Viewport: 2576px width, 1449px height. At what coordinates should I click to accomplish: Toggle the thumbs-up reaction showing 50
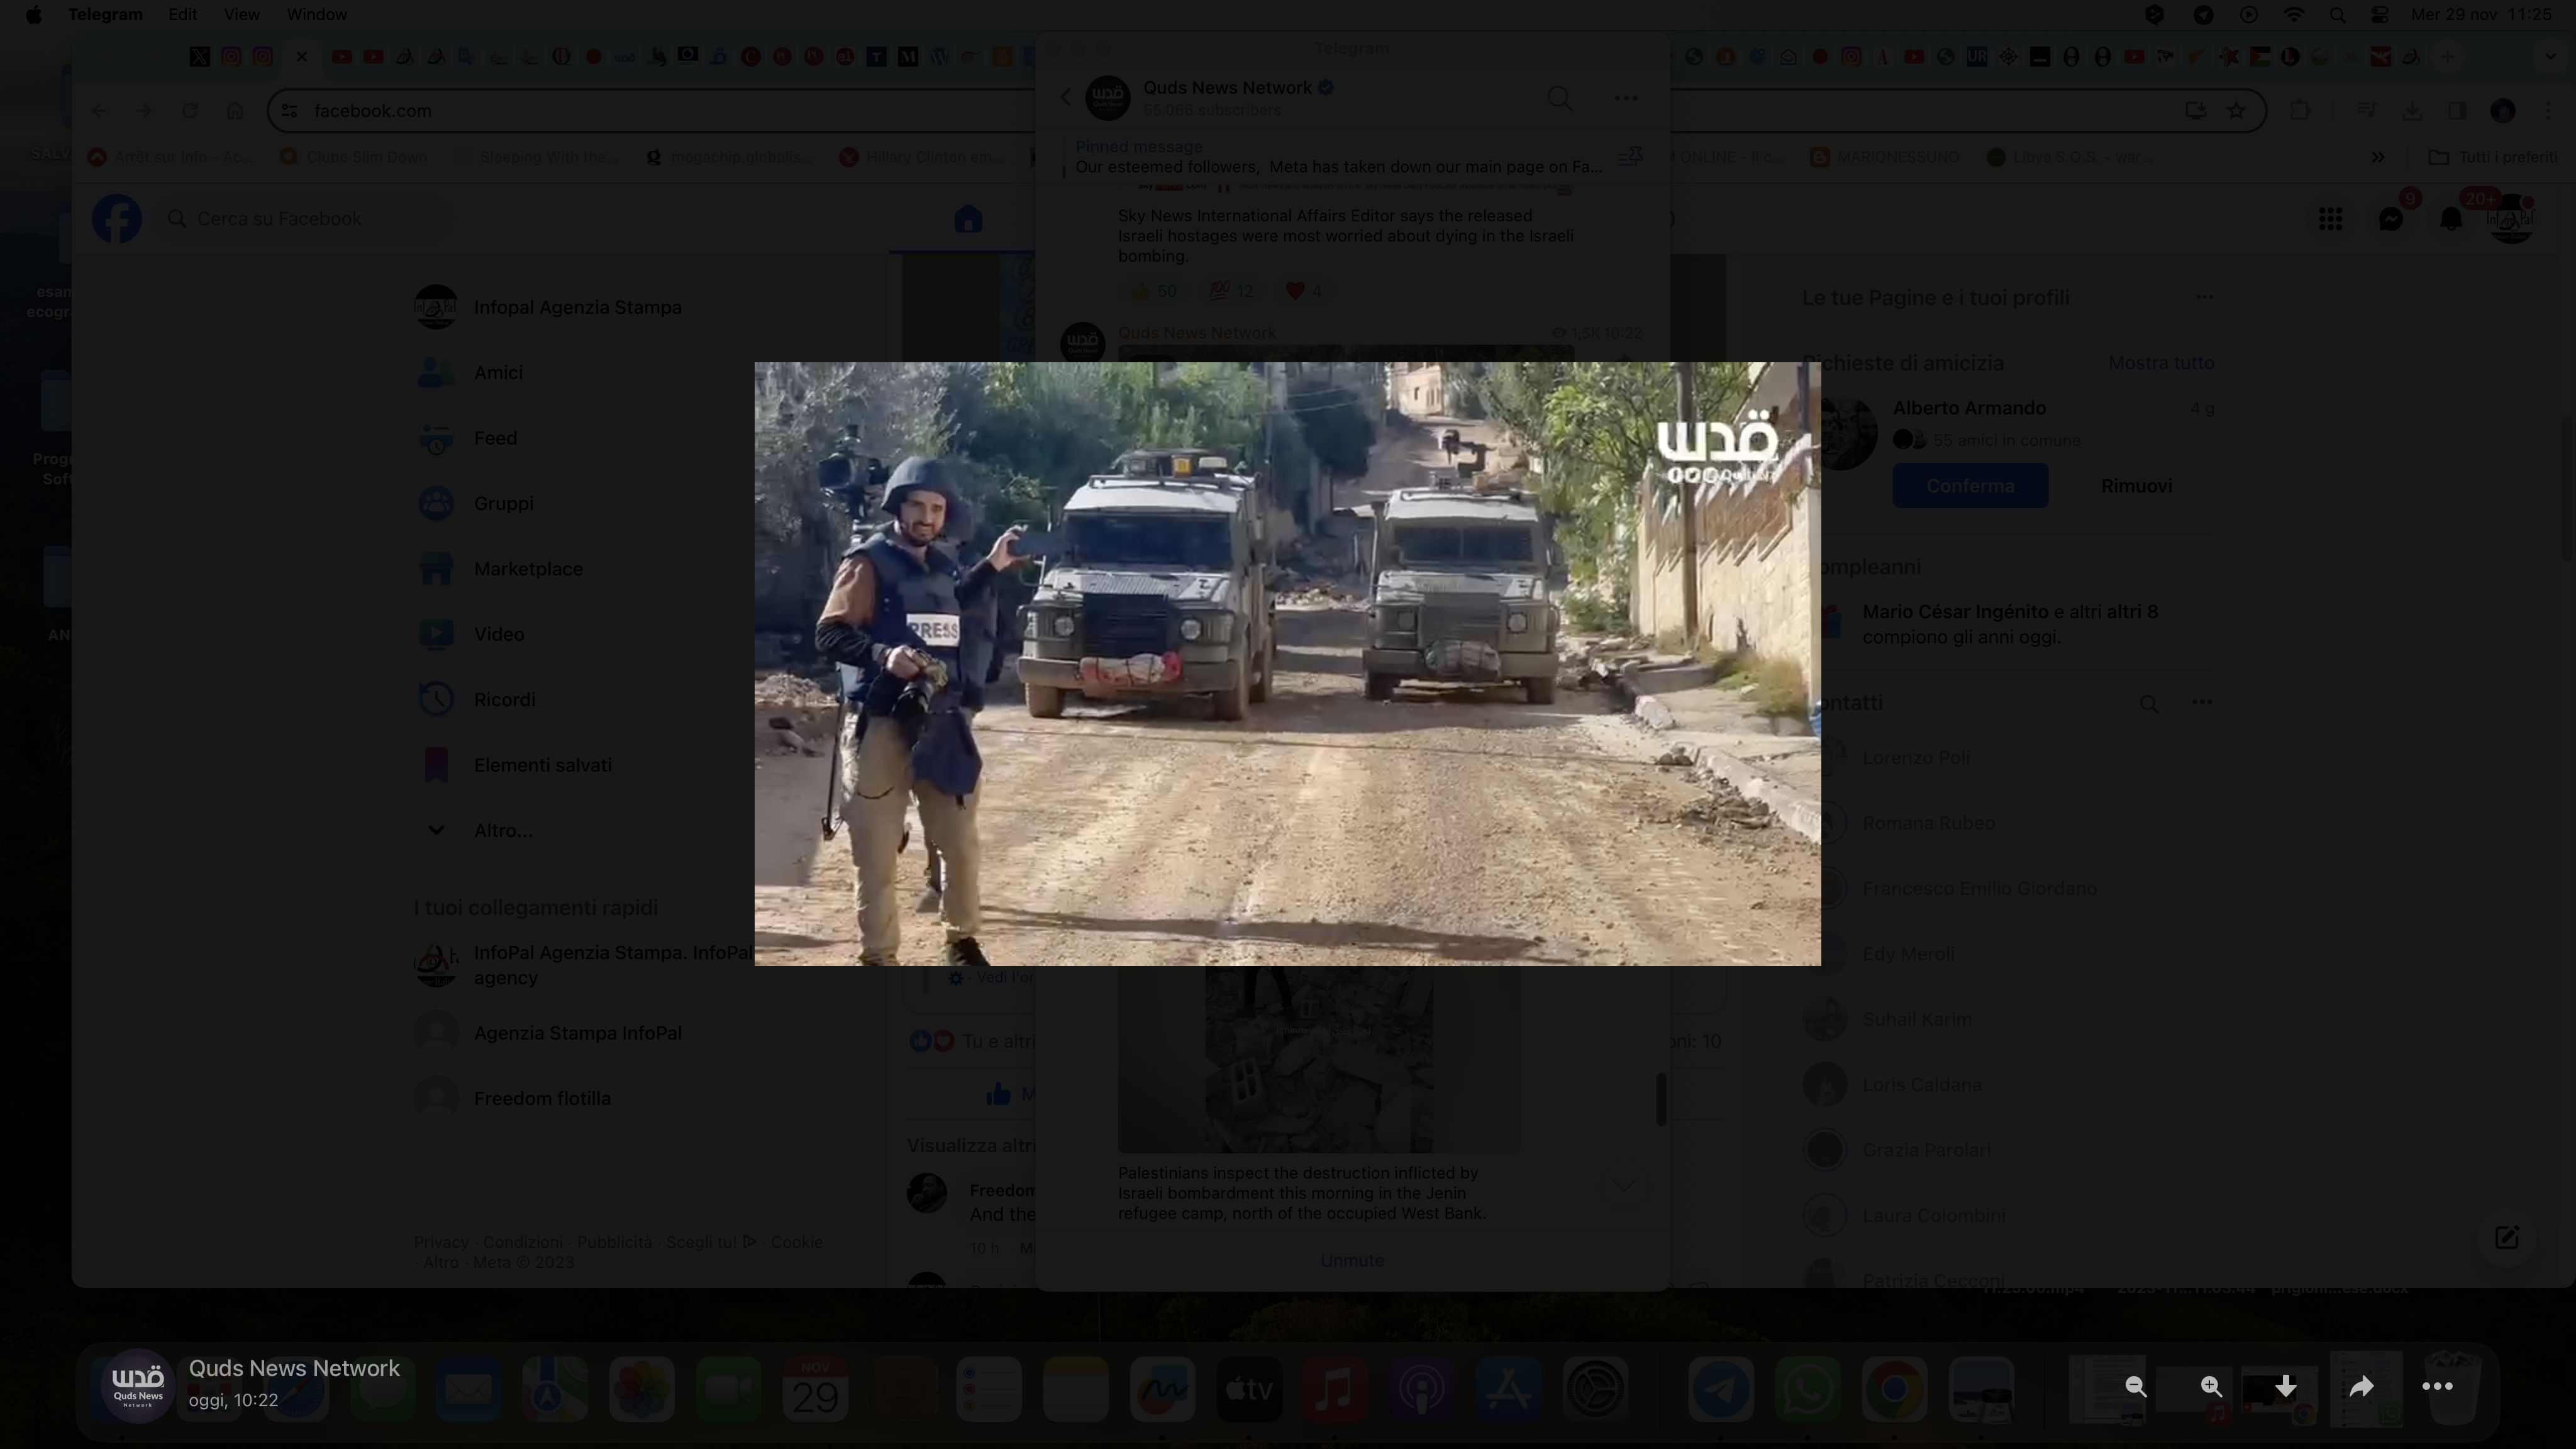pyautogui.click(x=1152, y=291)
